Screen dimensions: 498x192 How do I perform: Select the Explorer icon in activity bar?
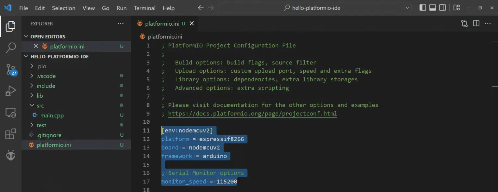[10, 26]
